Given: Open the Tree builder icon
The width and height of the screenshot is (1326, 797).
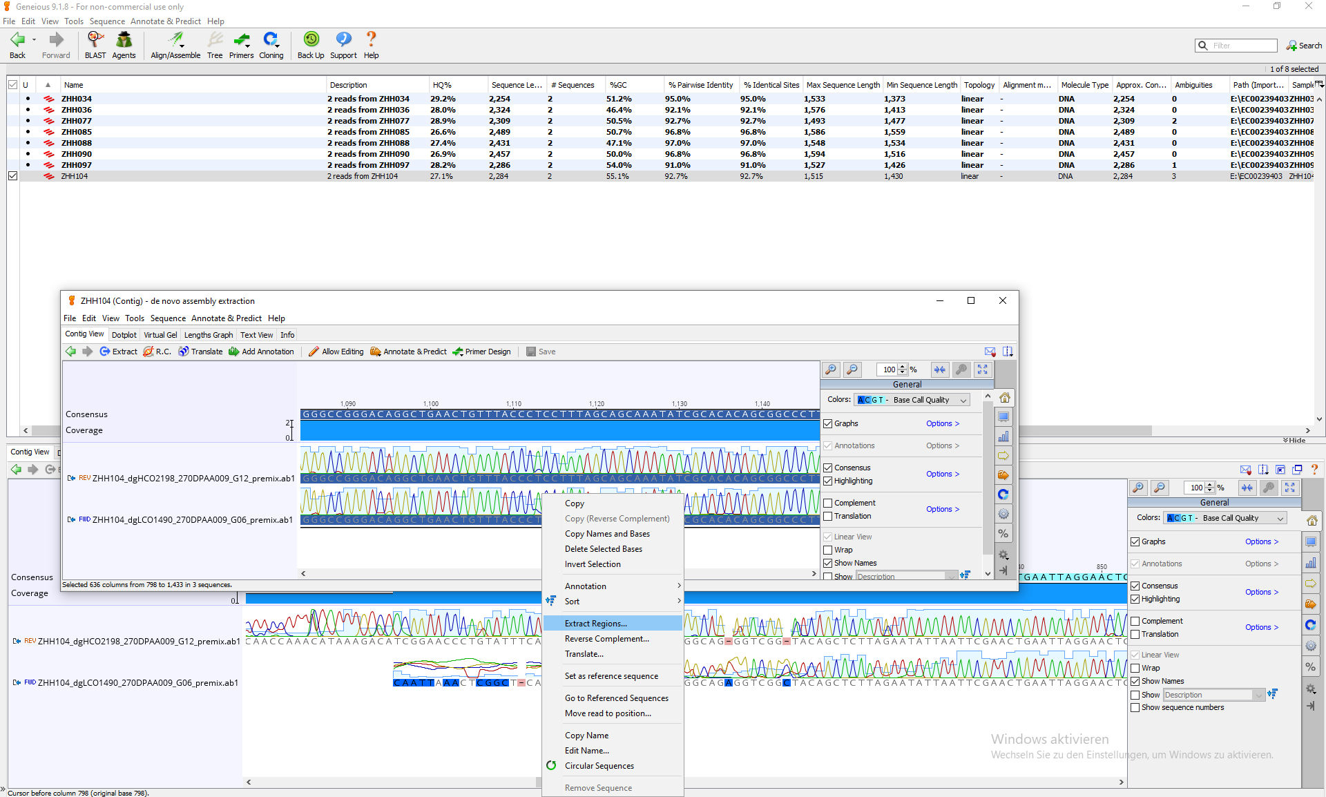Looking at the screenshot, I should [x=215, y=46].
